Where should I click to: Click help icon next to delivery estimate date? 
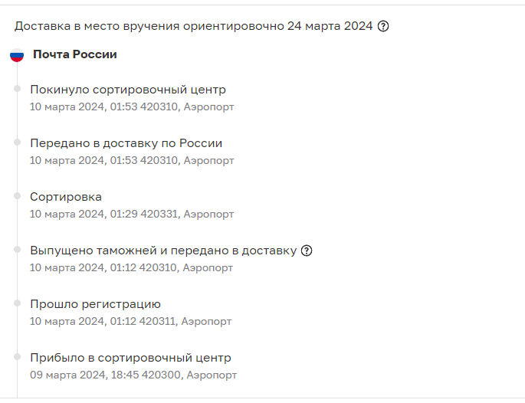(383, 26)
